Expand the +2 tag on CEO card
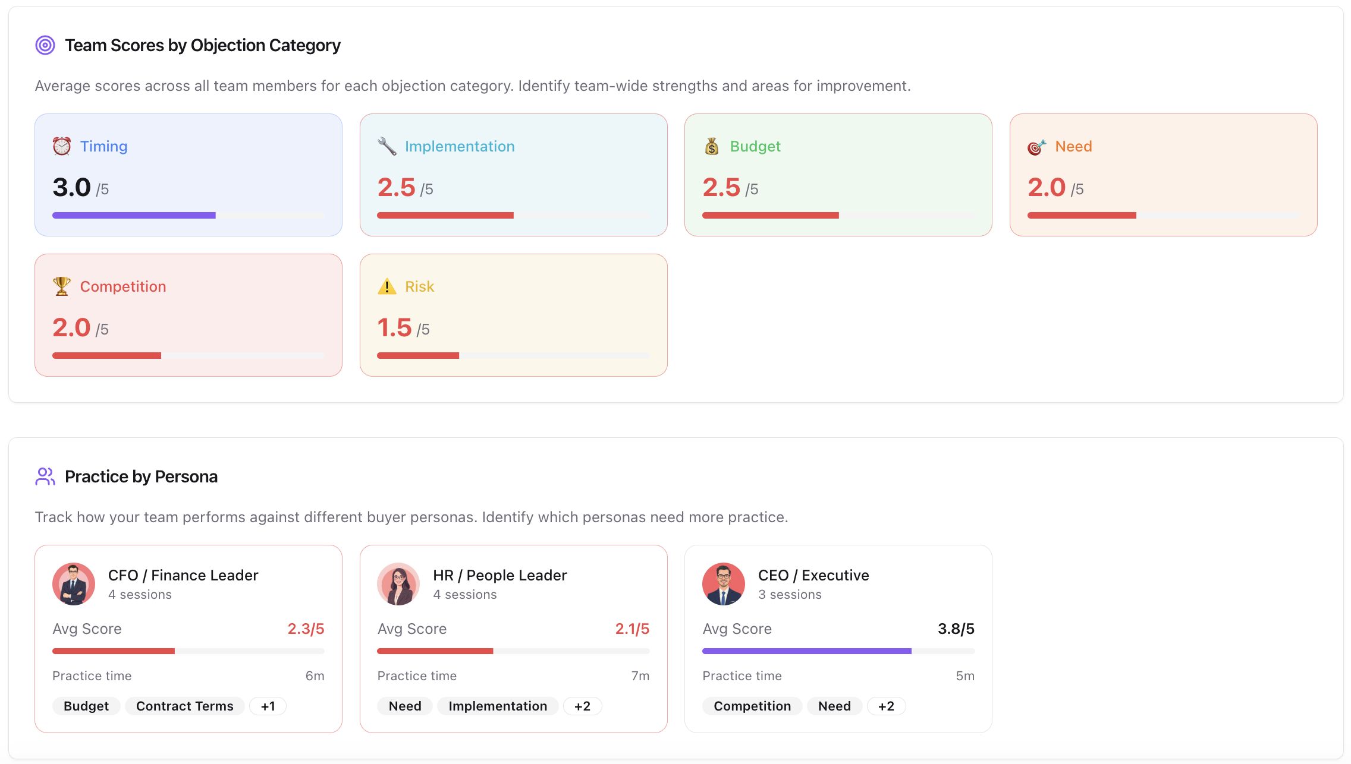The image size is (1351, 764). pos(886,706)
